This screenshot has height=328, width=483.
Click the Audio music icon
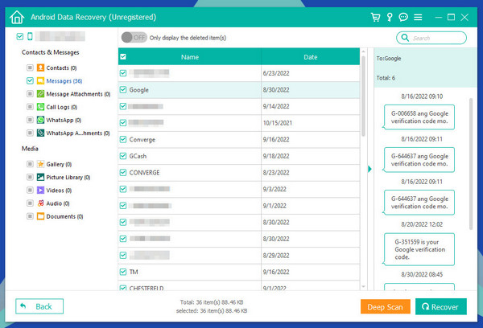click(40, 203)
